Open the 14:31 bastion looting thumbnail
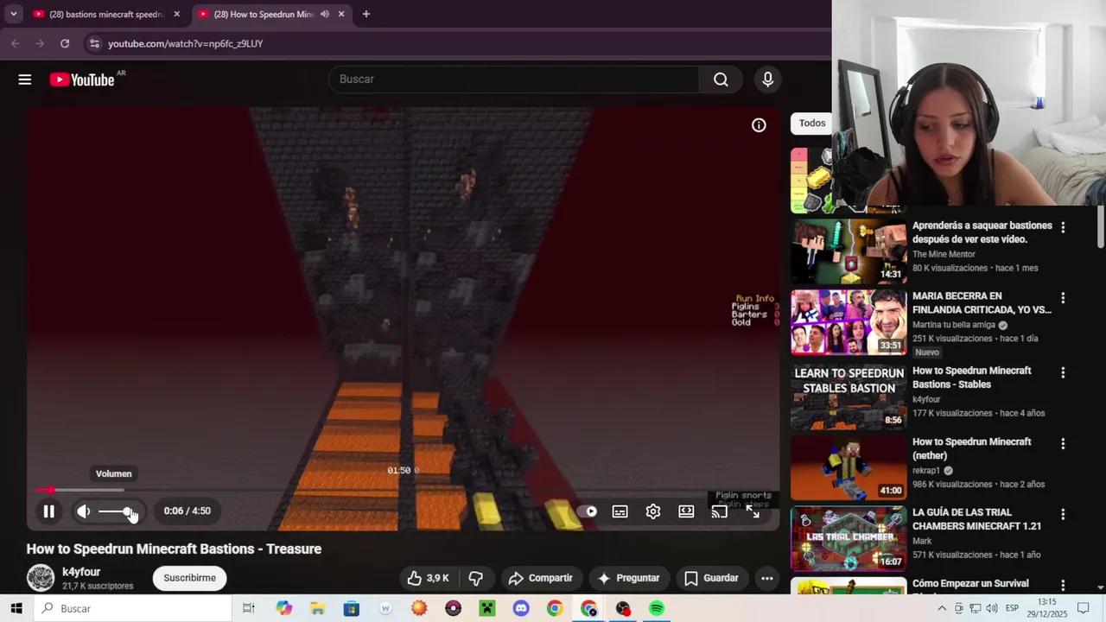The image size is (1106, 622). coord(849,251)
